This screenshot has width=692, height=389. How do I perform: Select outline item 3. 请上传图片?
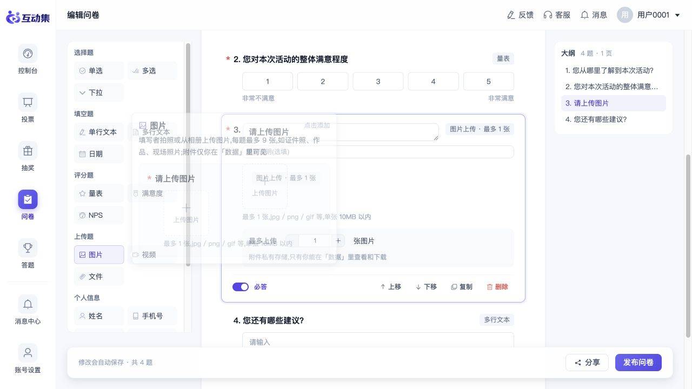pos(614,103)
